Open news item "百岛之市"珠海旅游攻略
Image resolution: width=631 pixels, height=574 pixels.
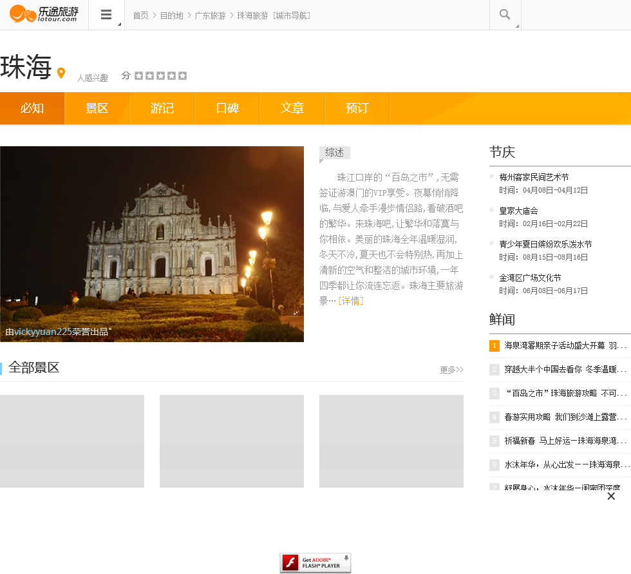565,393
